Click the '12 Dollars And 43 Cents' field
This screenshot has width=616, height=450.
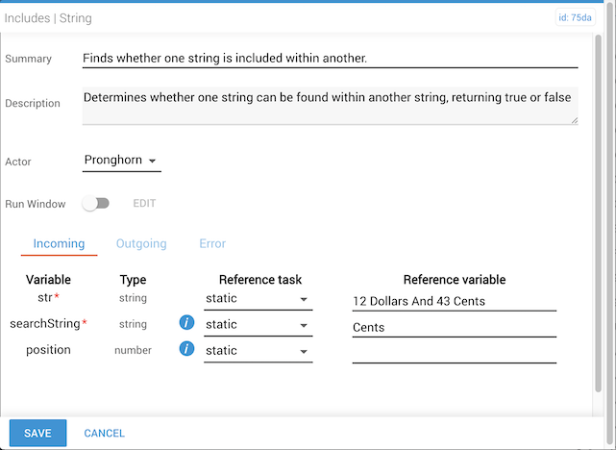(454, 301)
